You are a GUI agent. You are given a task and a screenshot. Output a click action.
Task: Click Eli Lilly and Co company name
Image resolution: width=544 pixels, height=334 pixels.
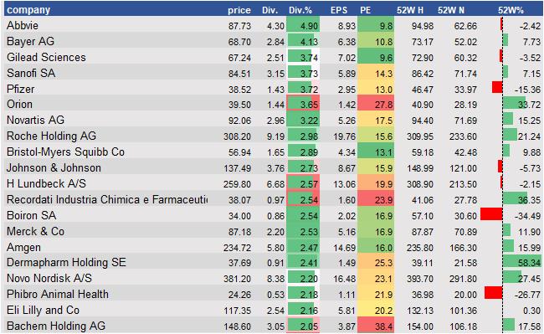43,310
